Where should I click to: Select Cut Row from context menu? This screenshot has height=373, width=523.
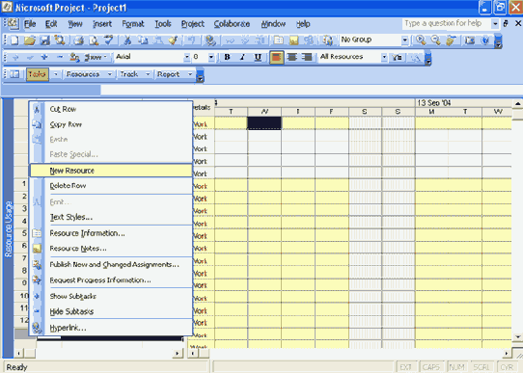tap(111, 109)
